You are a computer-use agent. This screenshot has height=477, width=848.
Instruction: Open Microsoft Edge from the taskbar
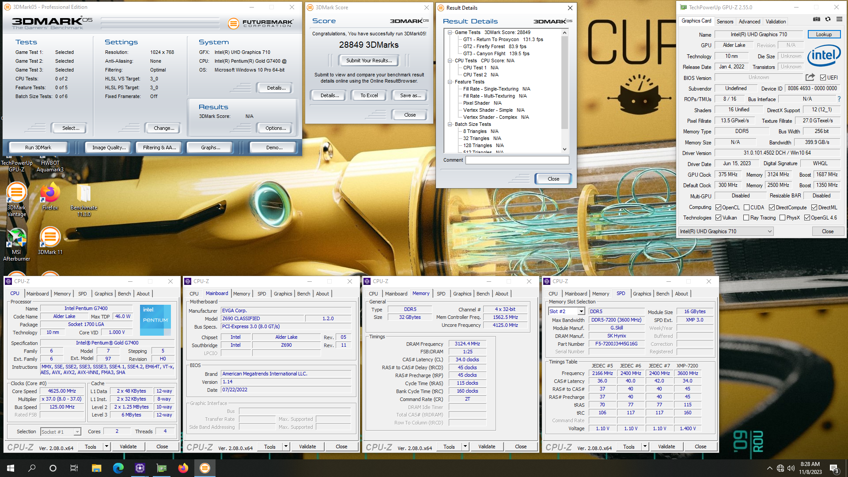point(118,468)
